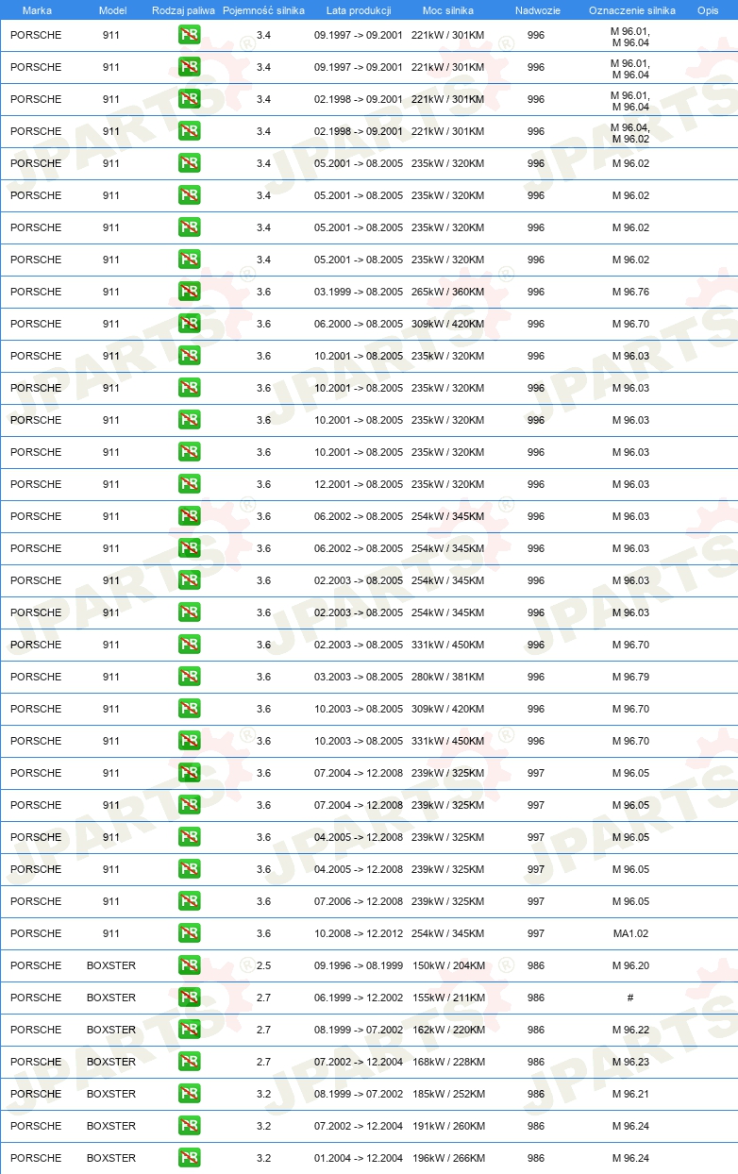Screen dimensions: 738x1174
Task: Click fuel icon in 911 12.2001 row
Action: [189, 484]
